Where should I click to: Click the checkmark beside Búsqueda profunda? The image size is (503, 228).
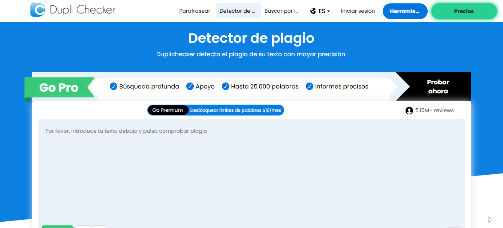pos(113,86)
